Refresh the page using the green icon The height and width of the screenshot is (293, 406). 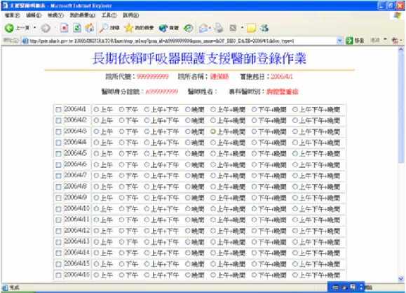pos(77,28)
